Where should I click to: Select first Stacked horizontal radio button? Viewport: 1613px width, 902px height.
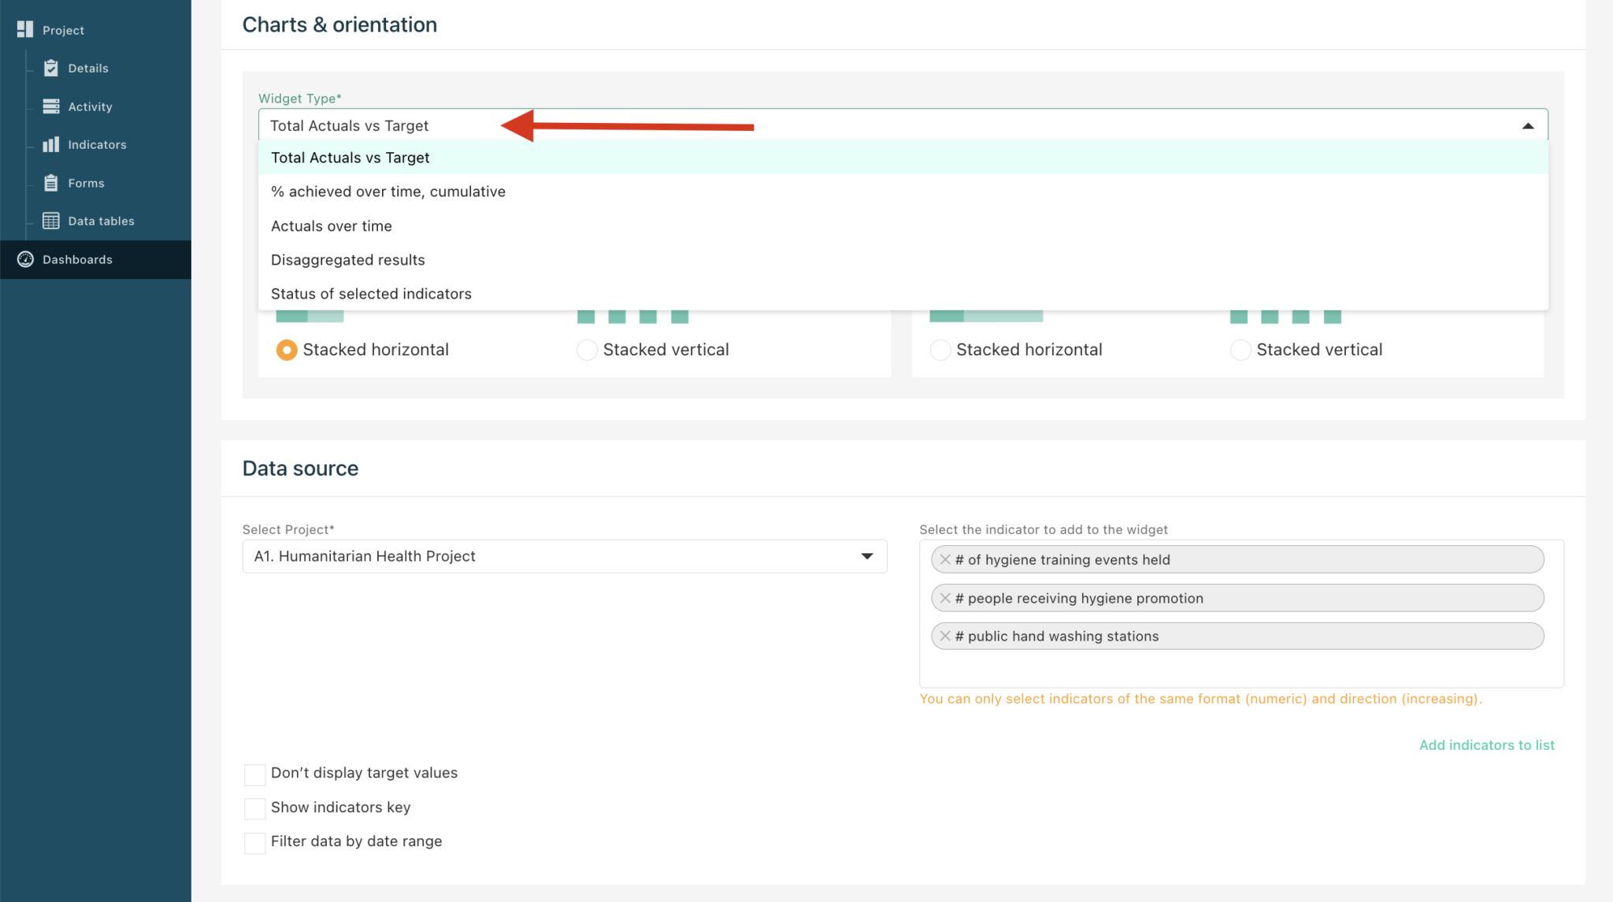287,350
